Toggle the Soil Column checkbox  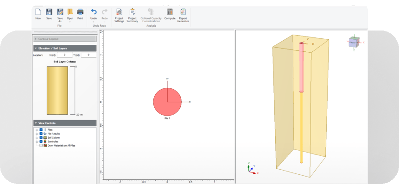(41, 138)
